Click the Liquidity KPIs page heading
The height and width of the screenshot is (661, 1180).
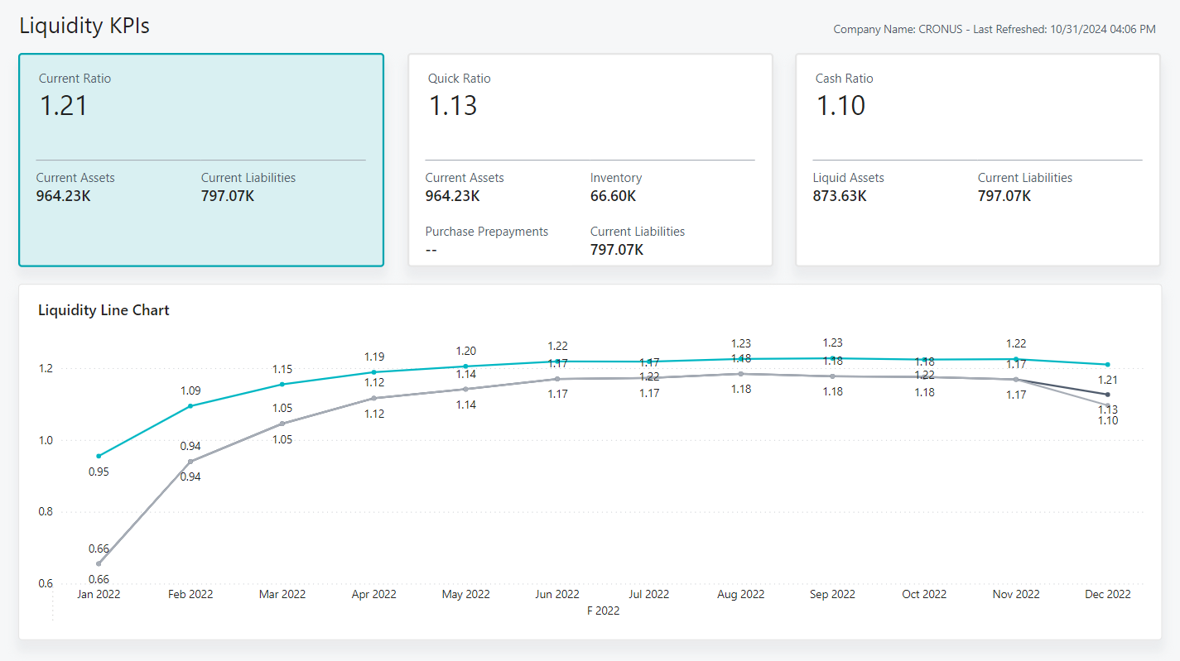[84, 26]
